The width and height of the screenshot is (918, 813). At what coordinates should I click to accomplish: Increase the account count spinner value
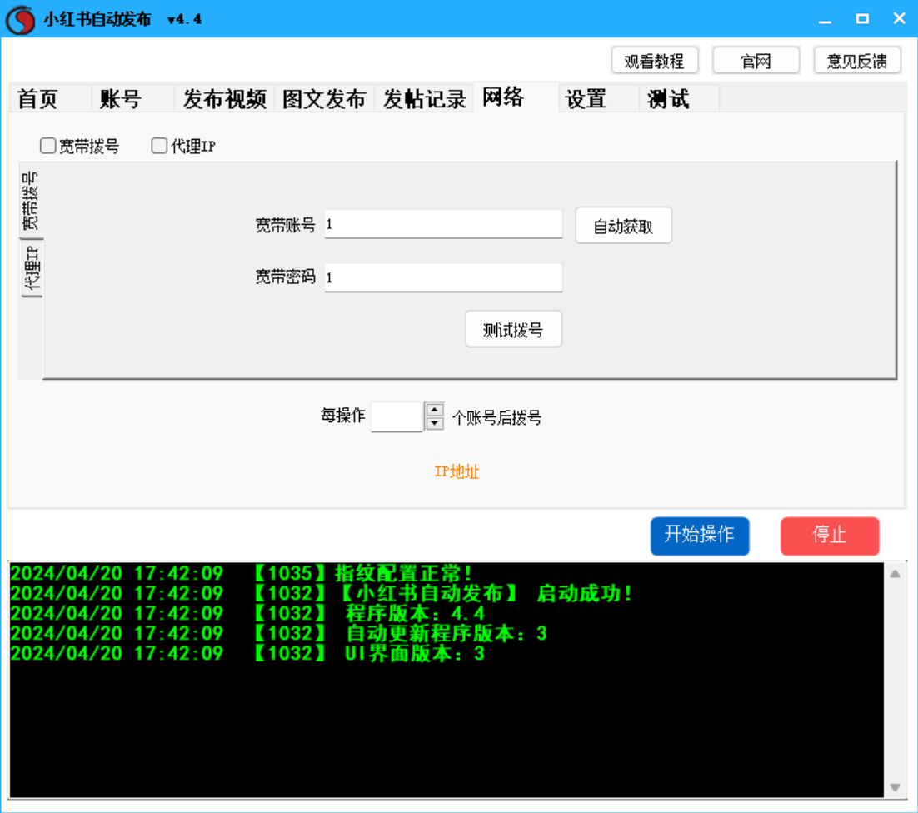pyautogui.click(x=434, y=410)
